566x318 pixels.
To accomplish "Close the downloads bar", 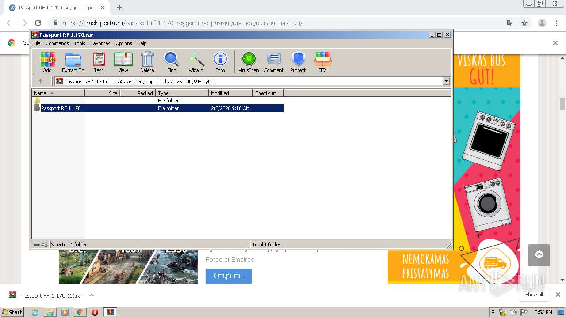I will coord(558,295).
